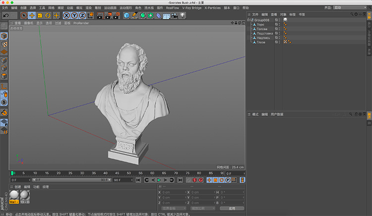This screenshot has width=372, height=216.
Task: Add a deformer object capsule icon
Action: (159, 16)
